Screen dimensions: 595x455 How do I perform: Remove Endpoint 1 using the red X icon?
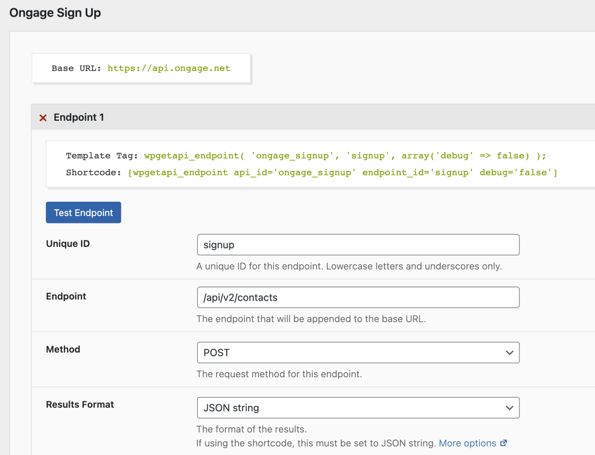coord(43,117)
